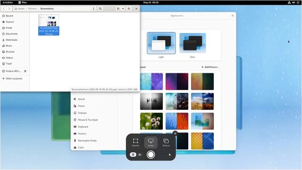Open Mouse & Touchpad settings
Screen dimensions: 302x170
click(94, 120)
